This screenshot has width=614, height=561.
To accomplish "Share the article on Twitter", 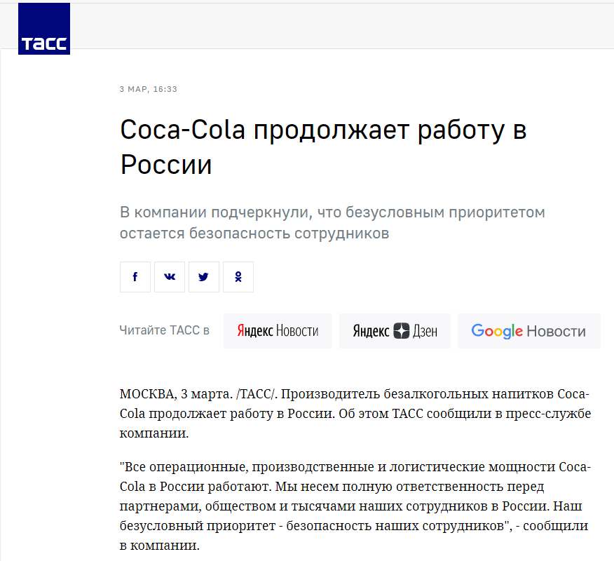I will (x=204, y=277).
